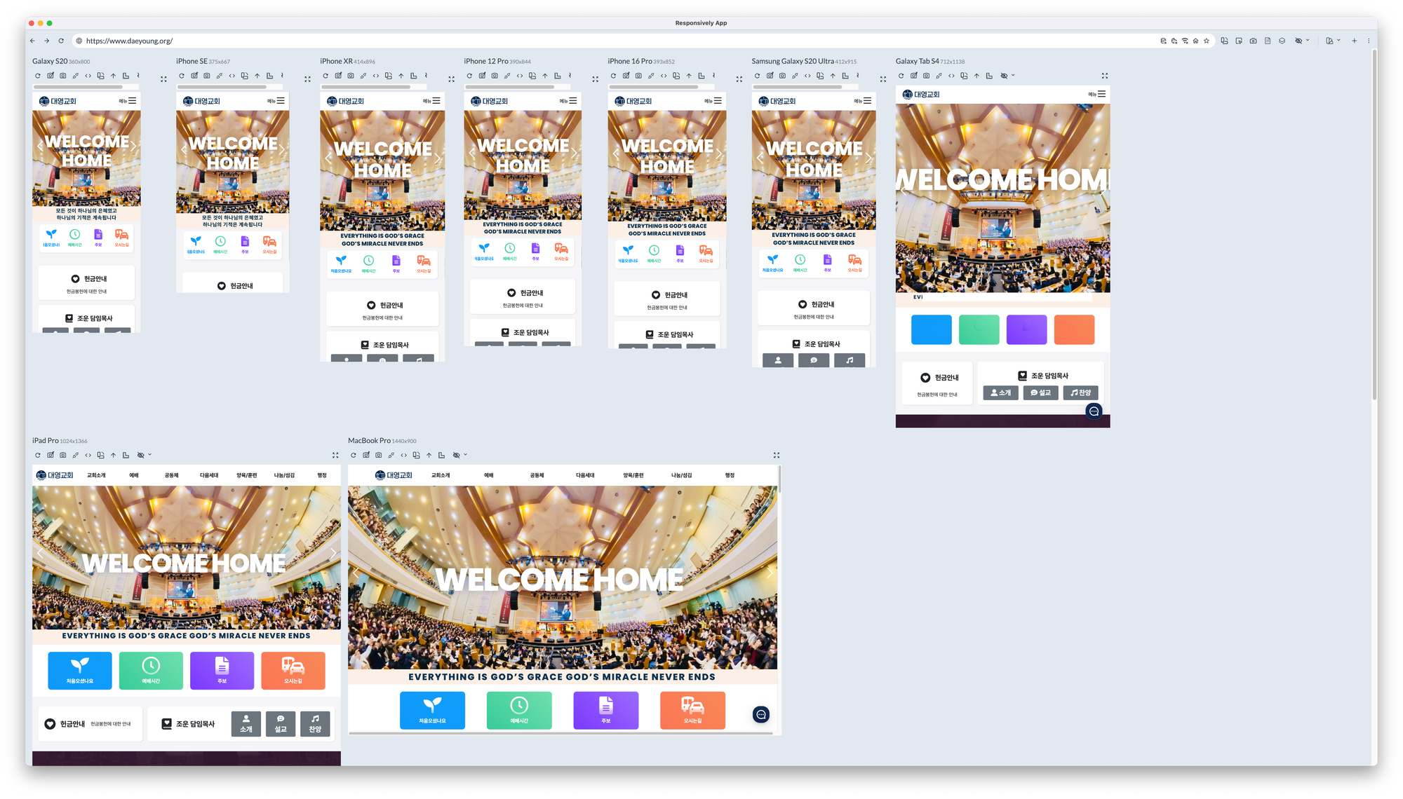Click the orange tile in Galaxy Tab S4 preview
1403x799 pixels.
click(1074, 329)
